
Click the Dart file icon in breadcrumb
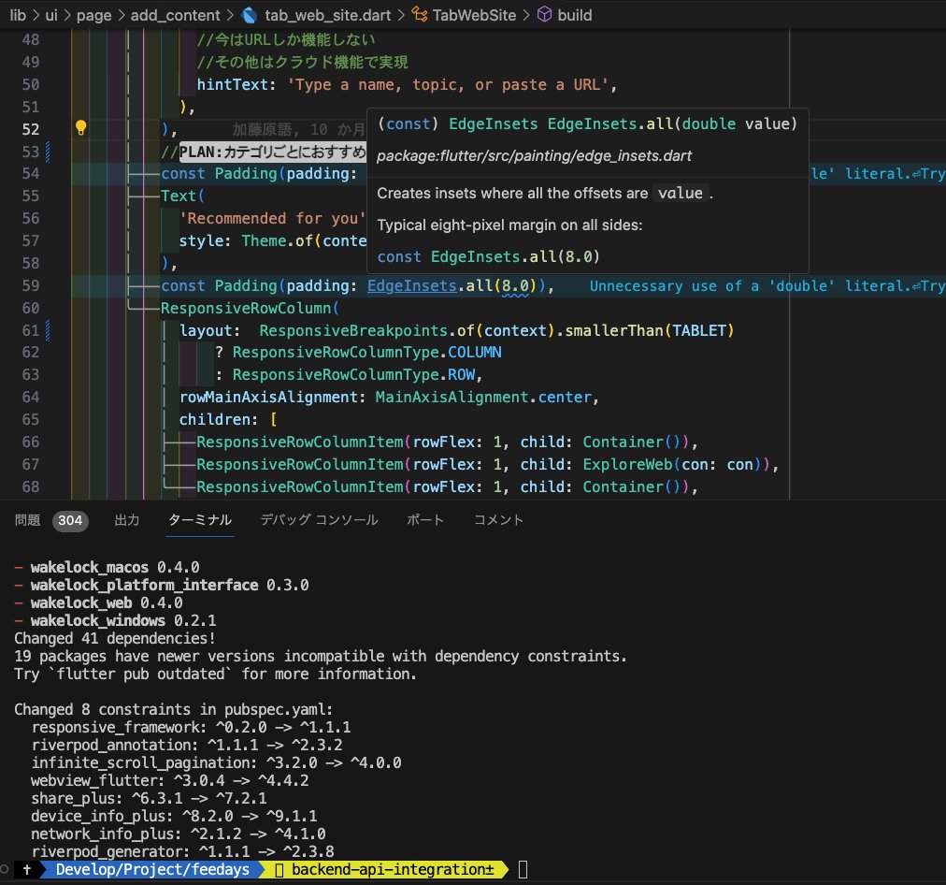coord(250,15)
